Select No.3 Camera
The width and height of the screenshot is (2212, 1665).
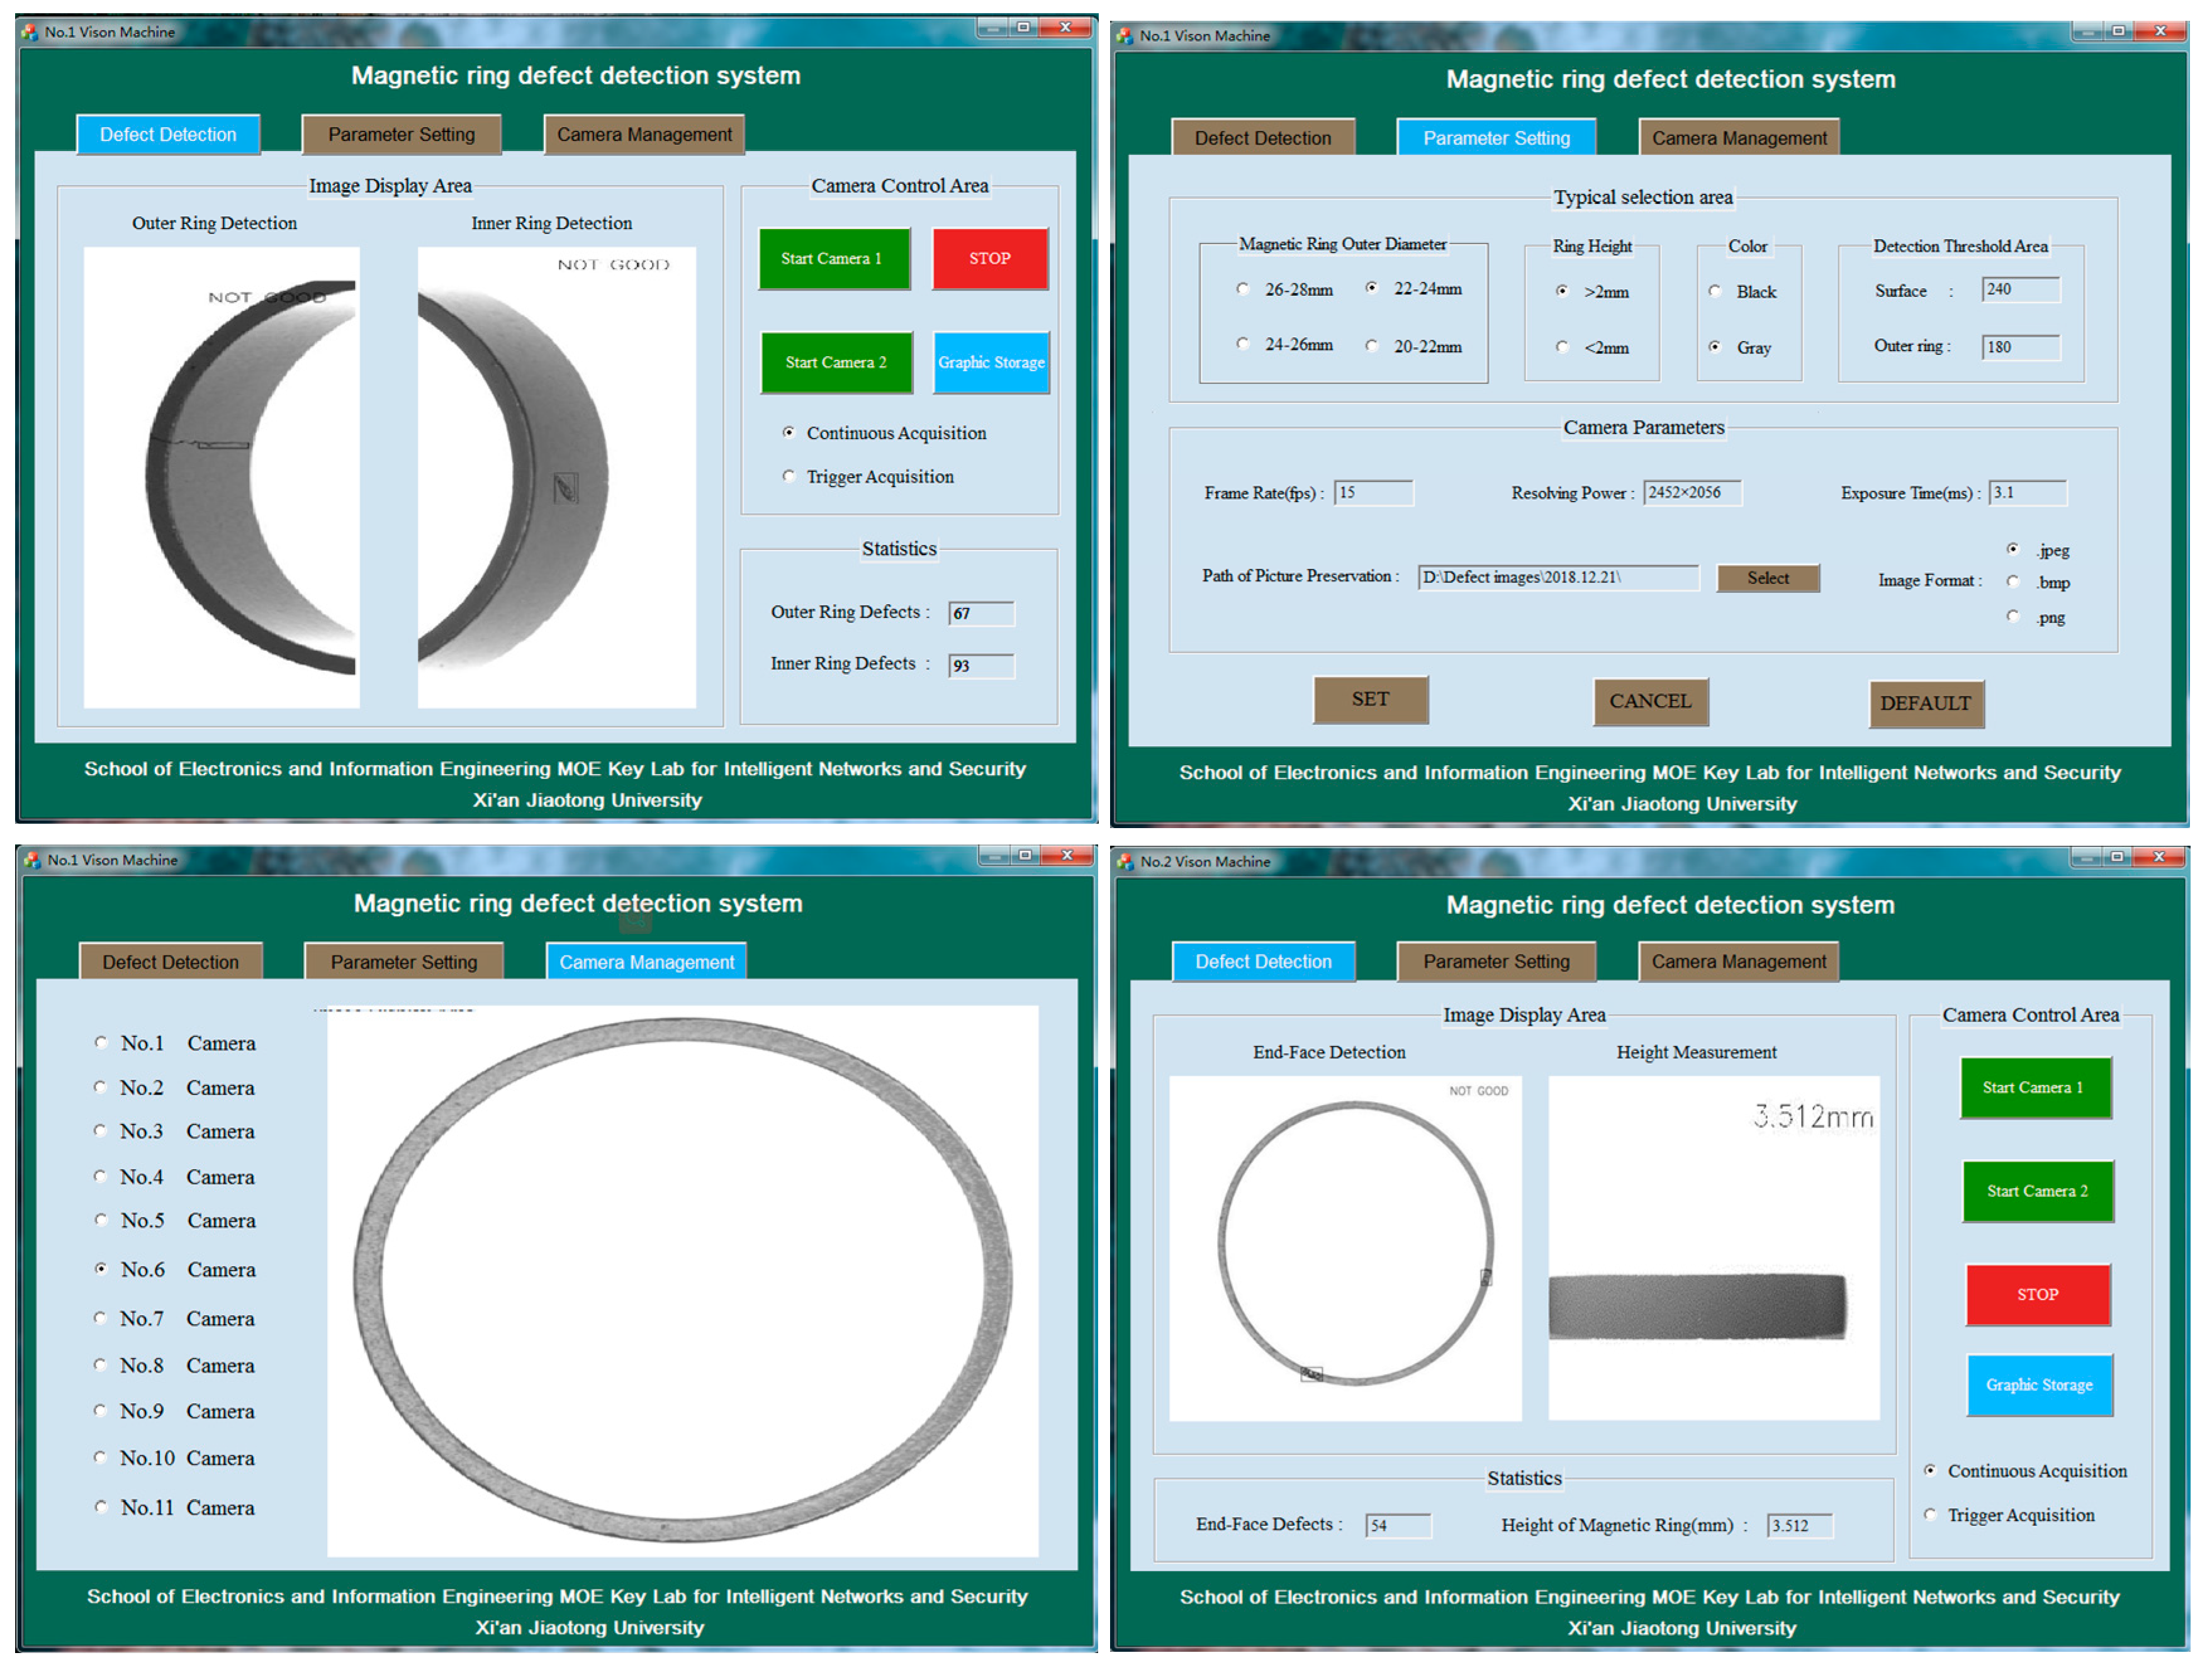click(x=100, y=1130)
